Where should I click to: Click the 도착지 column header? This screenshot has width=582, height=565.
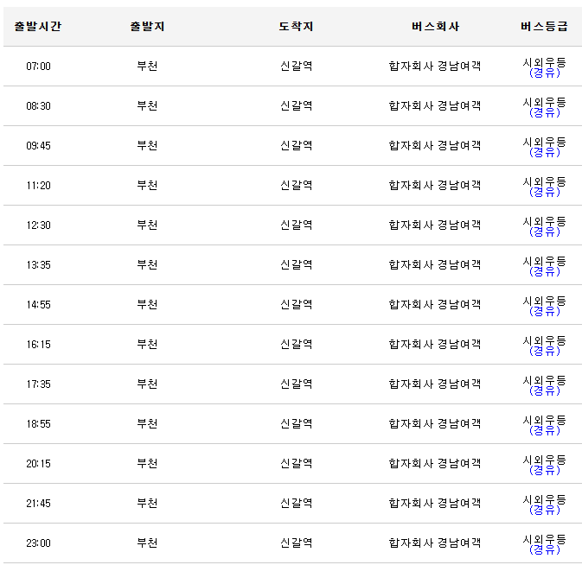coord(297,26)
